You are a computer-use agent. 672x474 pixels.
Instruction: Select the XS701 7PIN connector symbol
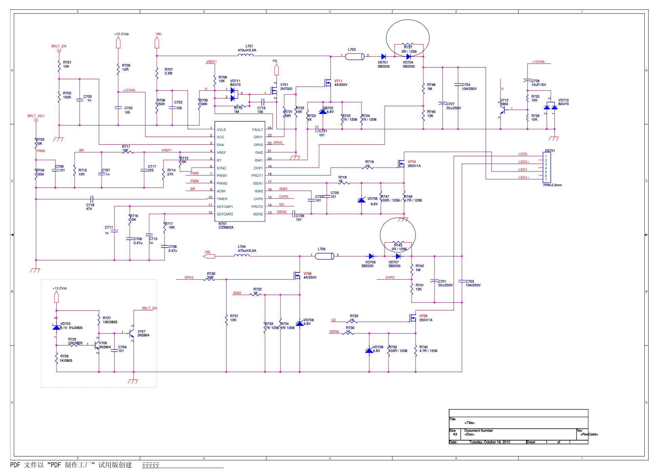pyautogui.click(x=547, y=168)
